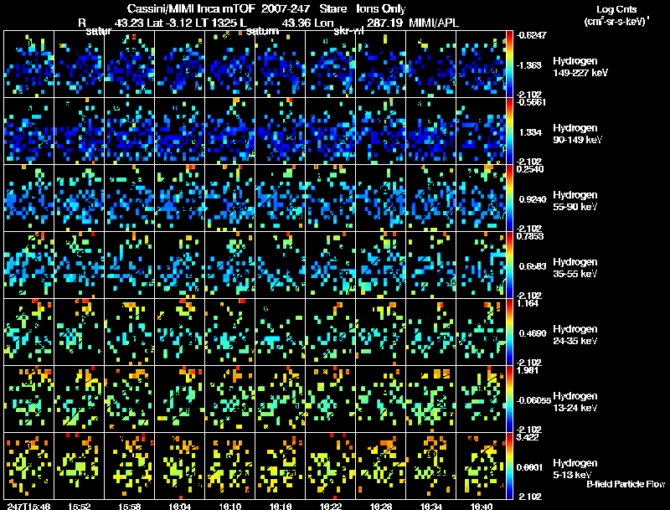Click the 'Cassini/MIMI Inca mTOF' title text
Screen dimensions: 670x510
(x=191, y=8)
